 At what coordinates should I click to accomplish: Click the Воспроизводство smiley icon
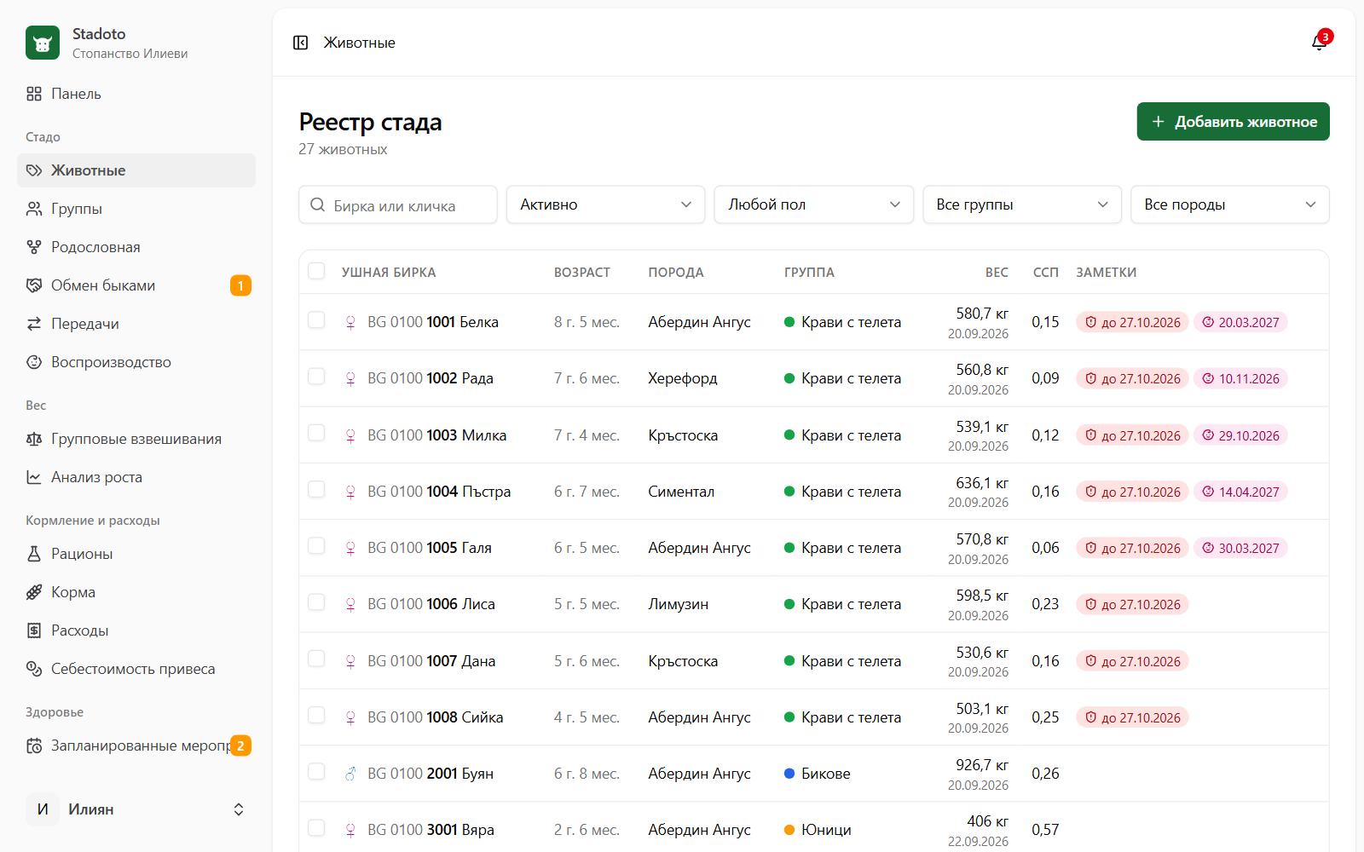coord(34,362)
